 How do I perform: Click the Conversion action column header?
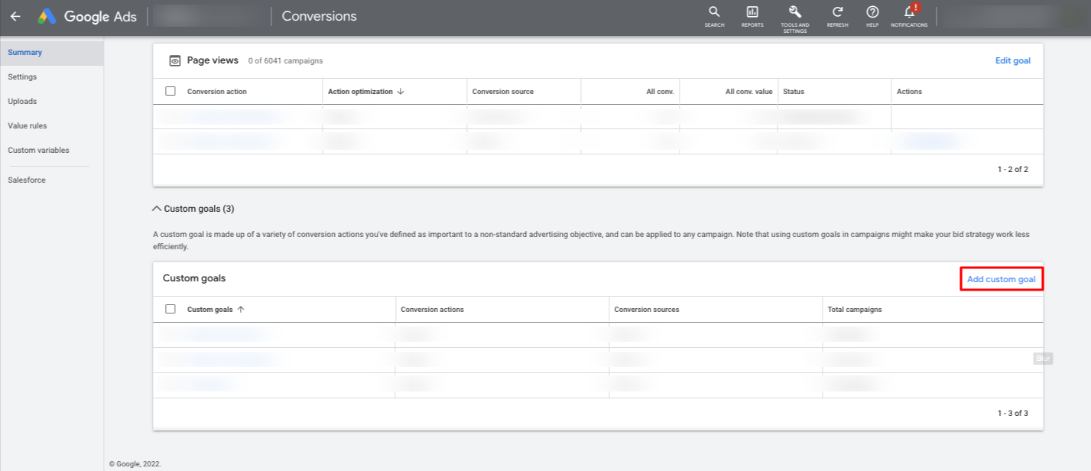tap(217, 92)
